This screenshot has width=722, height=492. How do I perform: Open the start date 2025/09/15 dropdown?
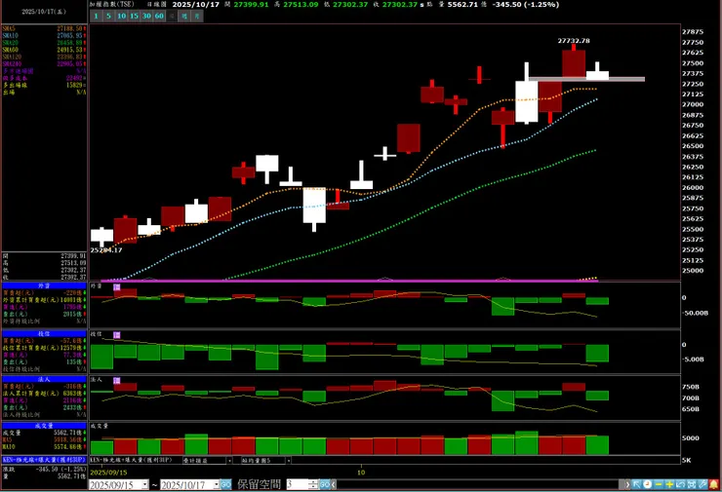(x=145, y=484)
